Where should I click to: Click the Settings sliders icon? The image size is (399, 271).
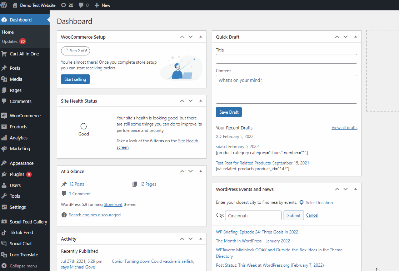(x=4, y=207)
